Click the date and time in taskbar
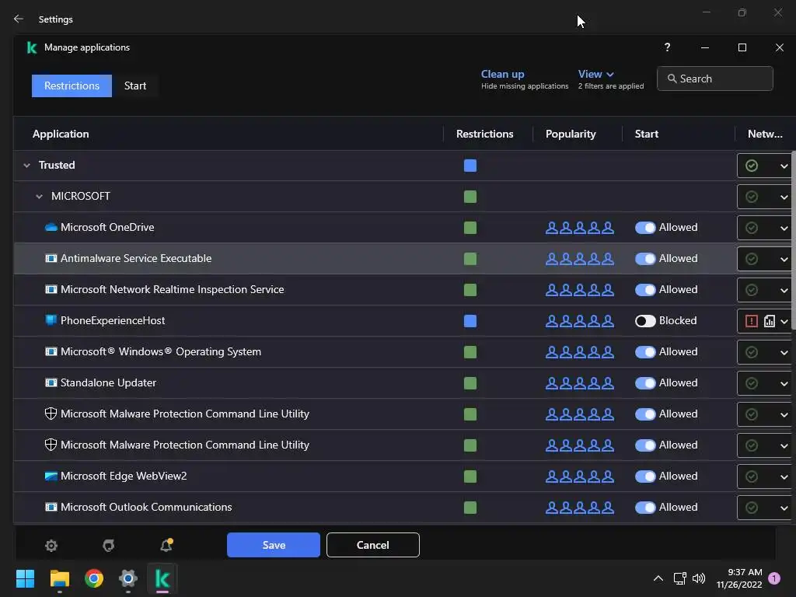The width and height of the screenshot is (796, 597). 739,578
